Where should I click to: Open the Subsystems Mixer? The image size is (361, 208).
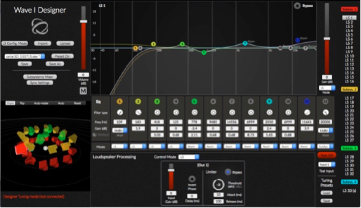tap(40, 77)
